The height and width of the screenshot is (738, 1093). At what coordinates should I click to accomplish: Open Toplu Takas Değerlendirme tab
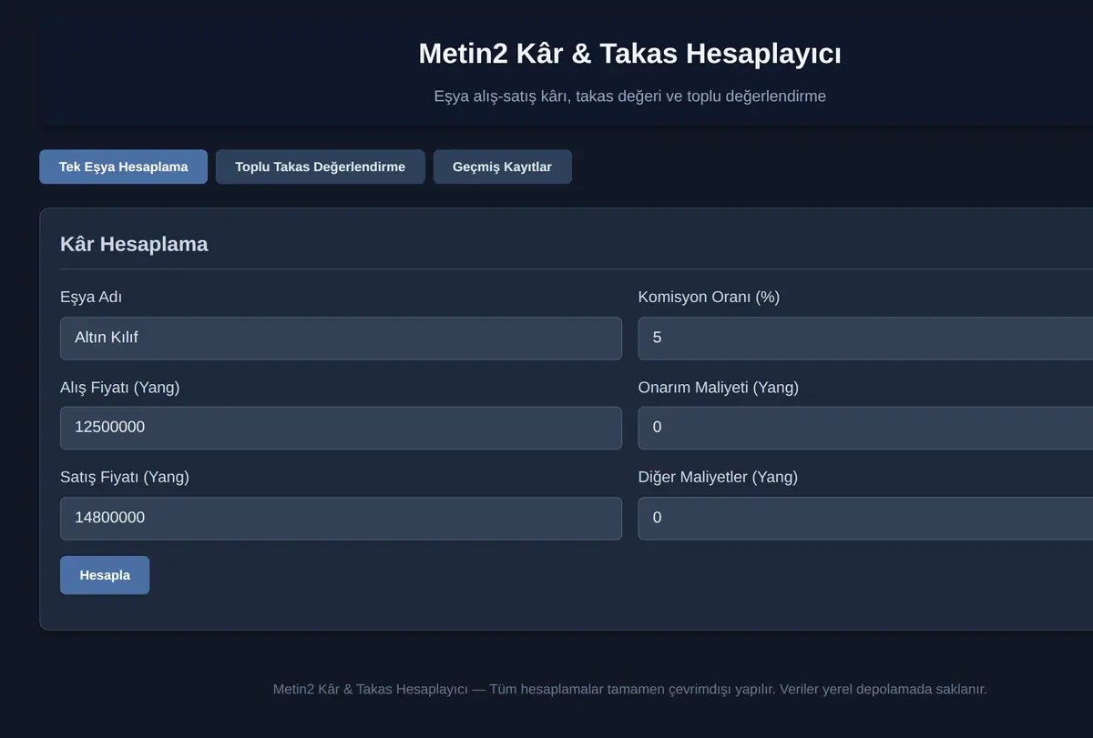pos(320,167)
